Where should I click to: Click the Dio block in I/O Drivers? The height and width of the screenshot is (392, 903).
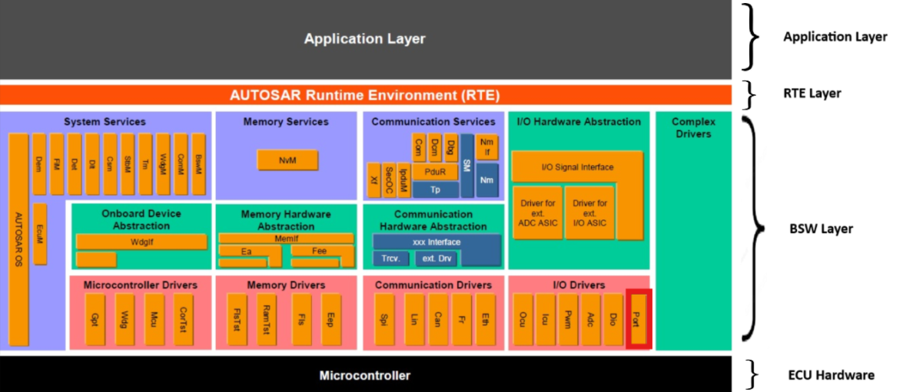pos(613,318)
